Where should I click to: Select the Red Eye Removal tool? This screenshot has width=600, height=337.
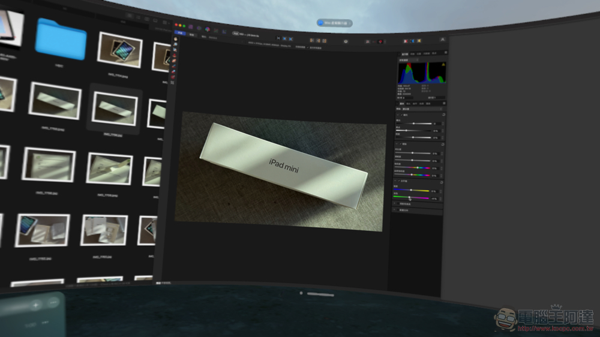(175, 55)
